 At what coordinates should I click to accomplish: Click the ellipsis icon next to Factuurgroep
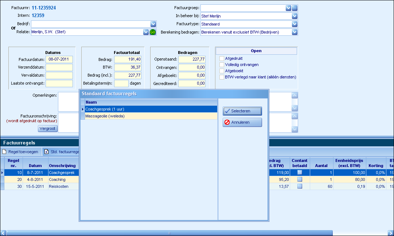click(295, 8)
